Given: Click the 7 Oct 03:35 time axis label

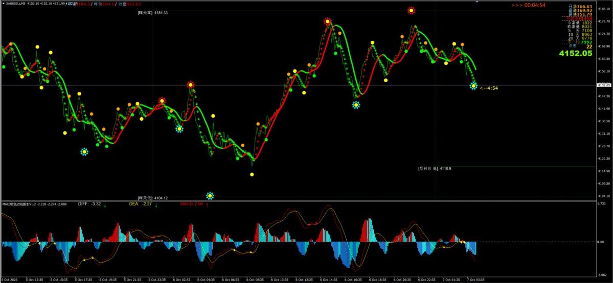Looking at the screenshot, I should click(x=475, y=280).
